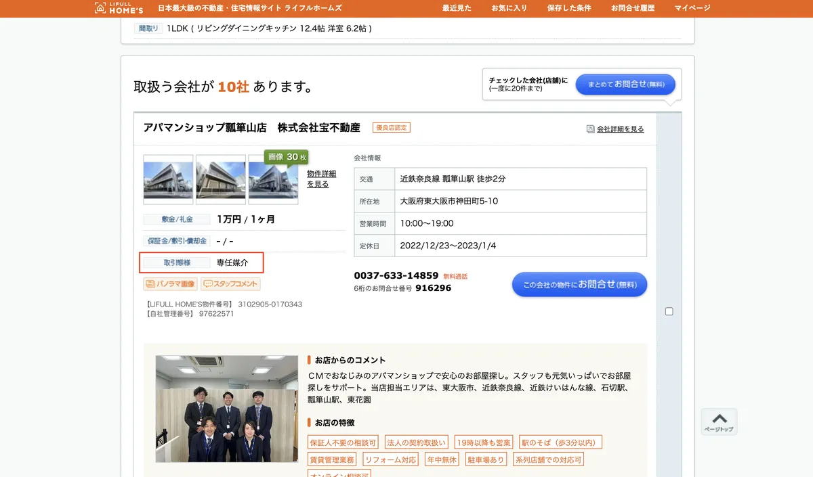
Task: Click phone number 0037-633-14859
Action: pyautogui.click(x=396, y=275)
